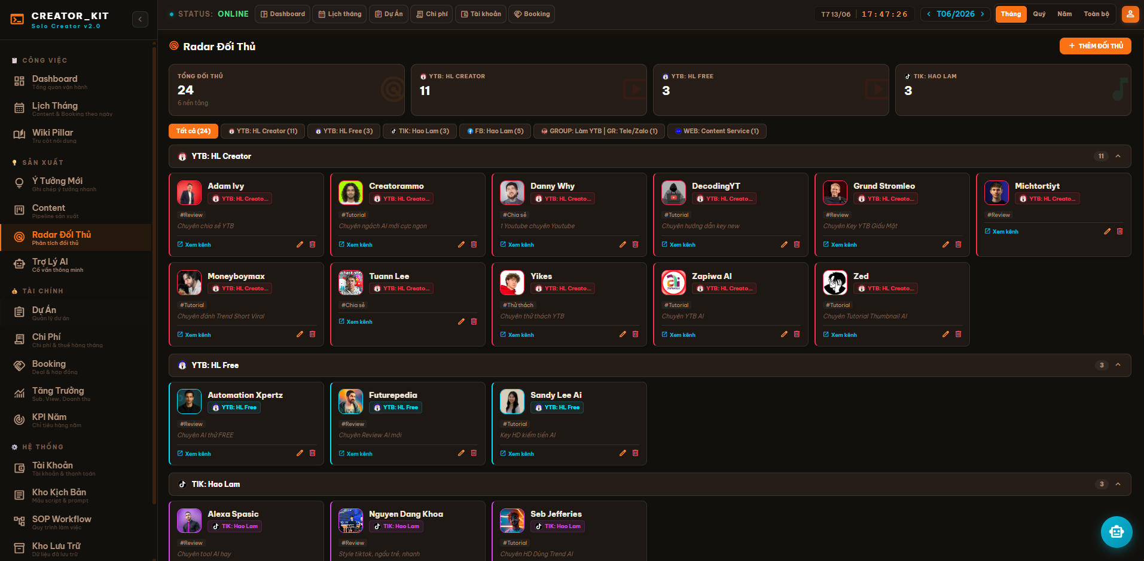Edit the Futurepedia competitor
The width and height of the screenshot is (1144, 561).
(x=461, y=453)
